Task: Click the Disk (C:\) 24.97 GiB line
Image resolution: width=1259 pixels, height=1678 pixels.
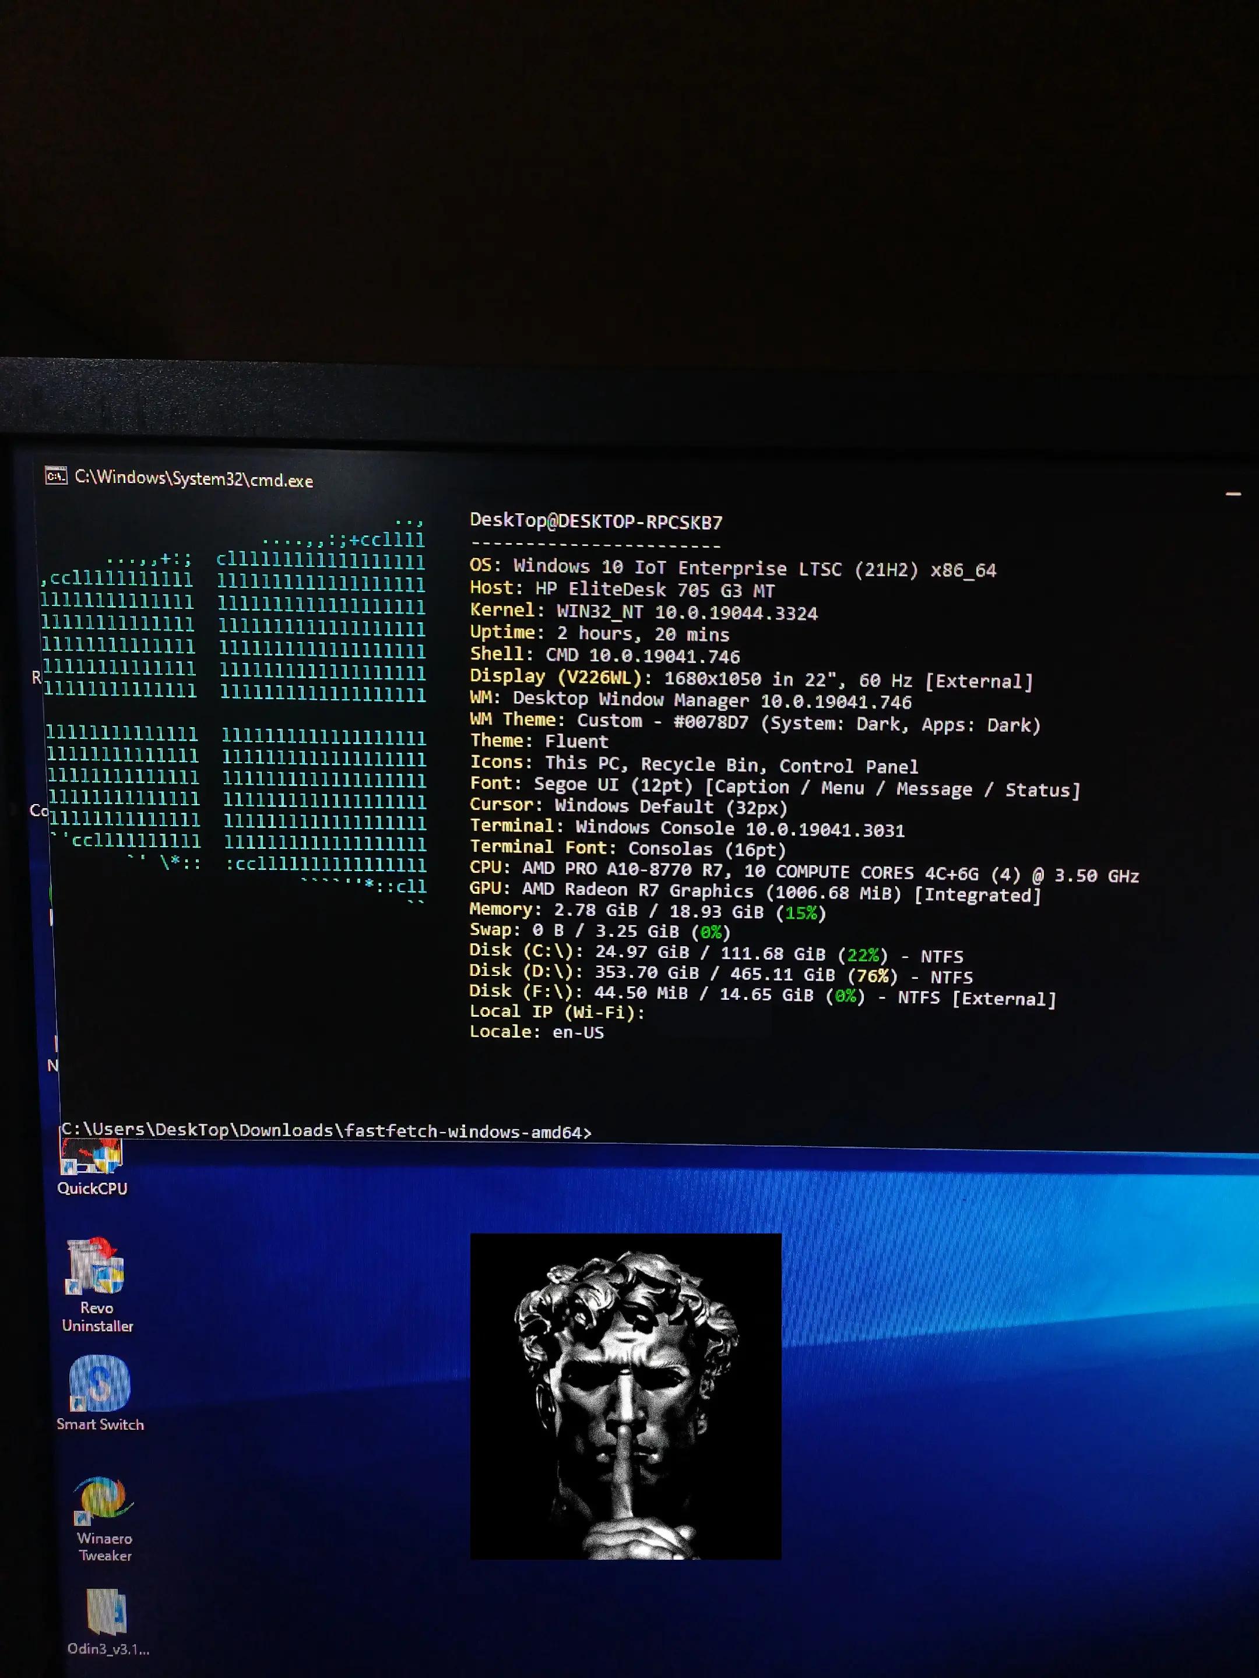Action: click(716, 954)
